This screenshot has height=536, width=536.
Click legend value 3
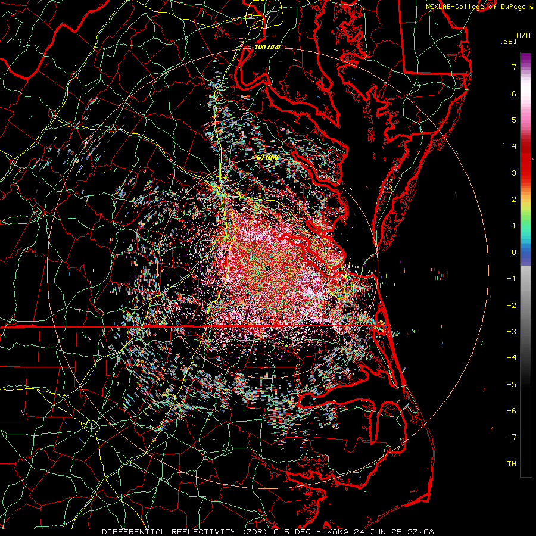514,173
